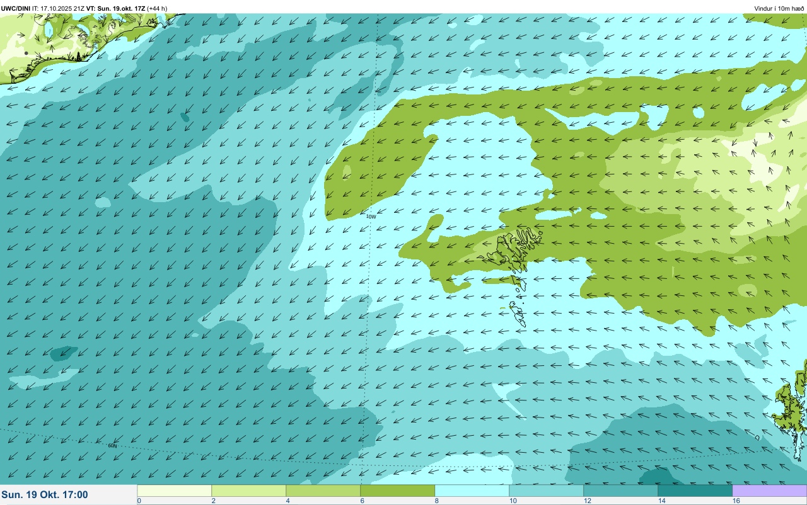Click the 'UWC/DINI' model label in header
This screenshot has height=505, width=807.
pos(16,8)
